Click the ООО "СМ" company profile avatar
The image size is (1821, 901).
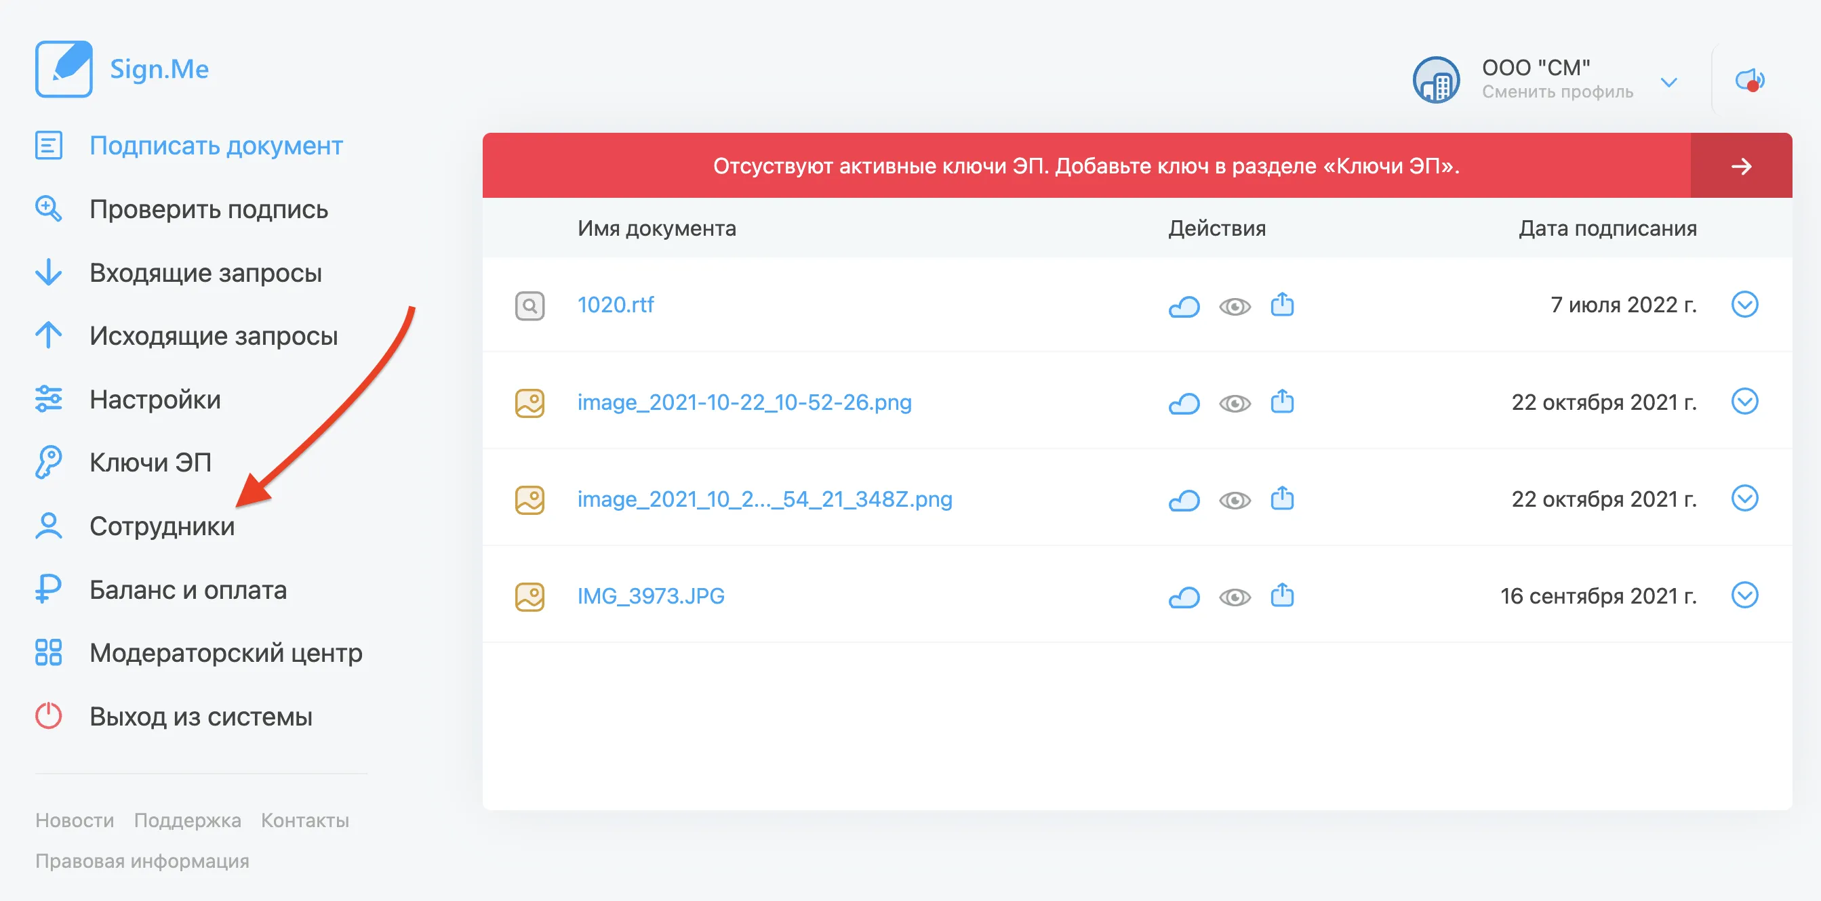click(1436, 80)
